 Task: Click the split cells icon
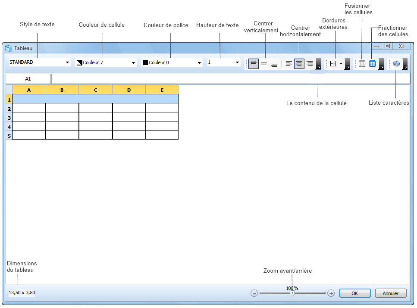(372, 64)
